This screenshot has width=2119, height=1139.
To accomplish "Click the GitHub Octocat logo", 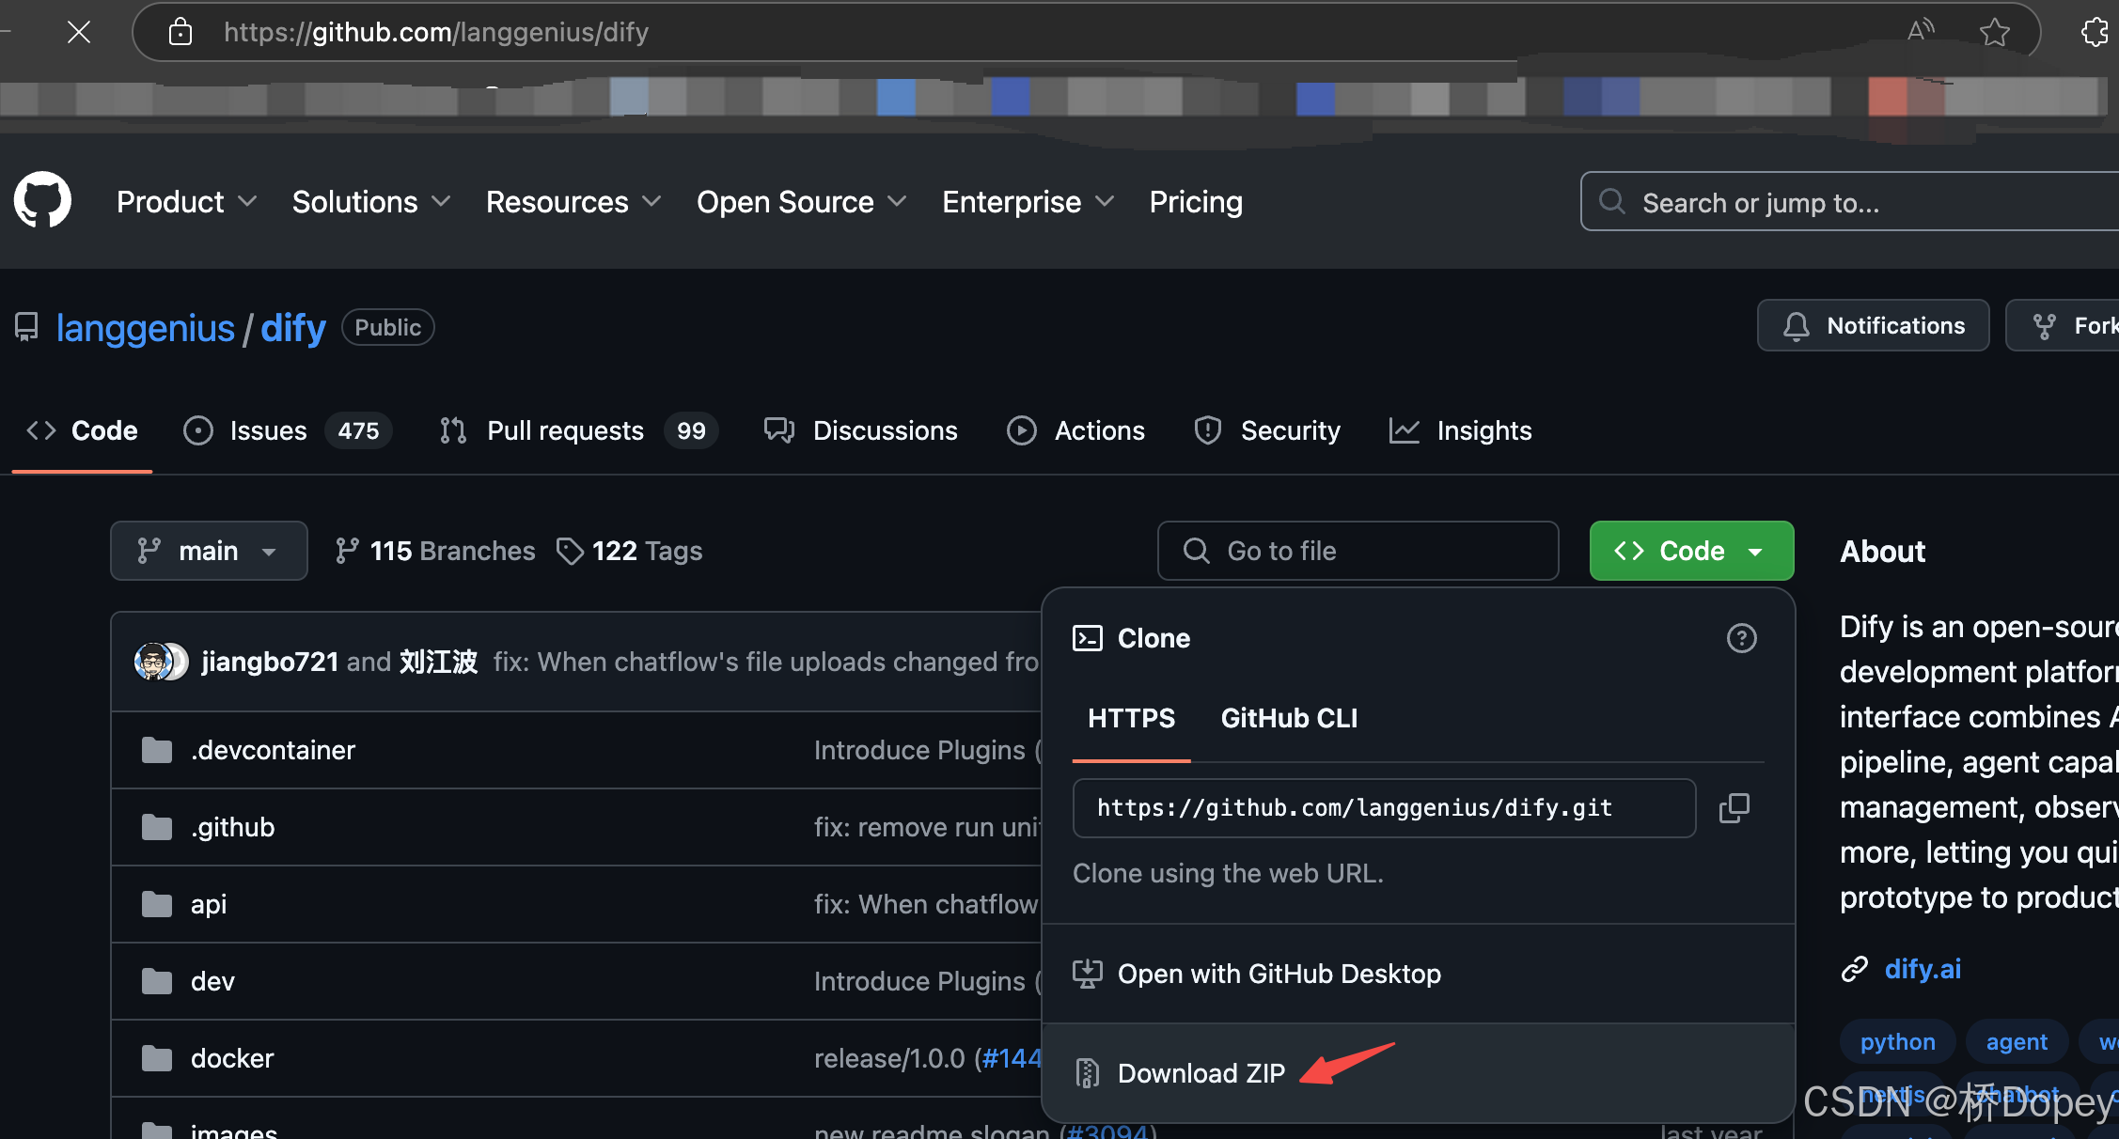I will tap(42, 200).
